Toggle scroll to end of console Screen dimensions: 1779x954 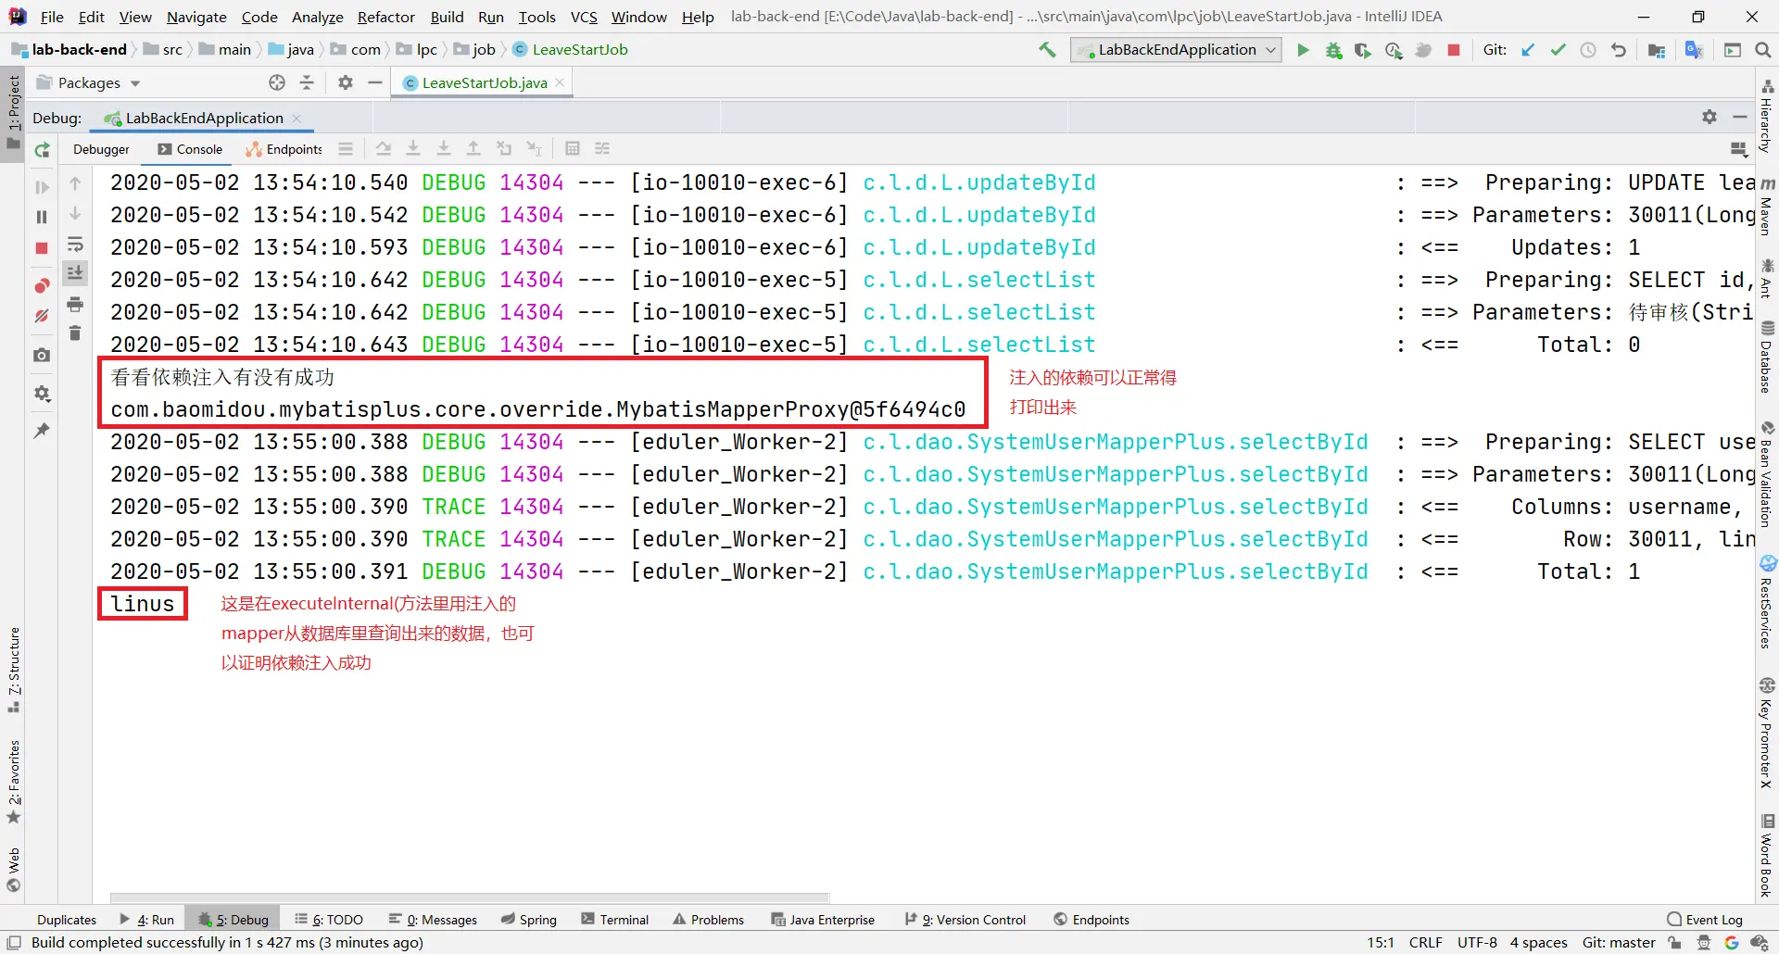[75, 272]
